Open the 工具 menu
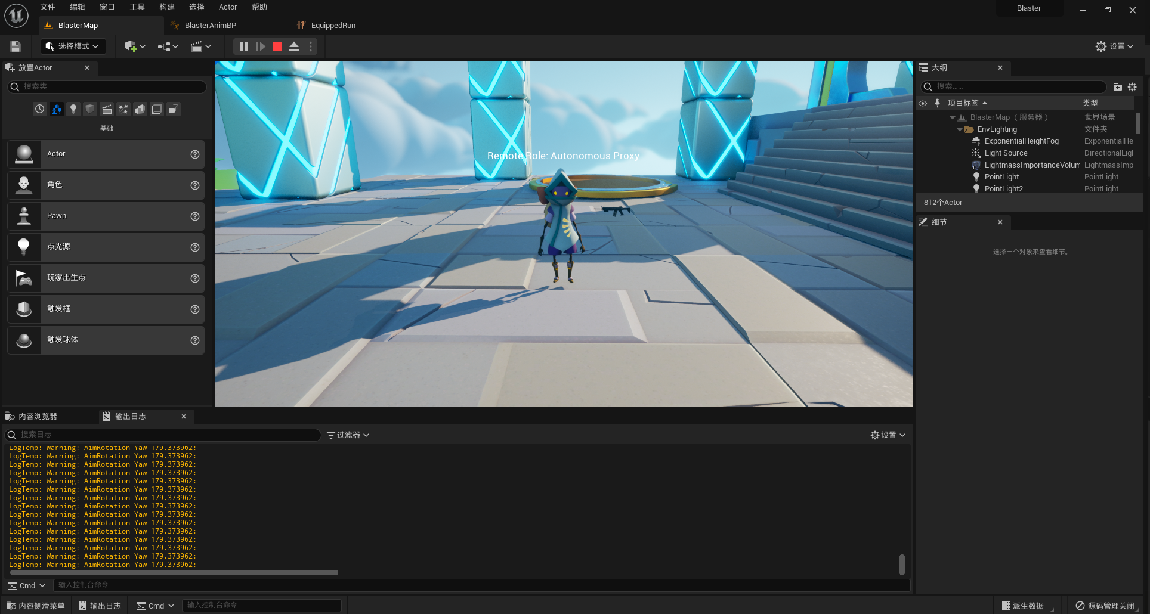Screen dimensions: 1150x614 tap(137, 7)
